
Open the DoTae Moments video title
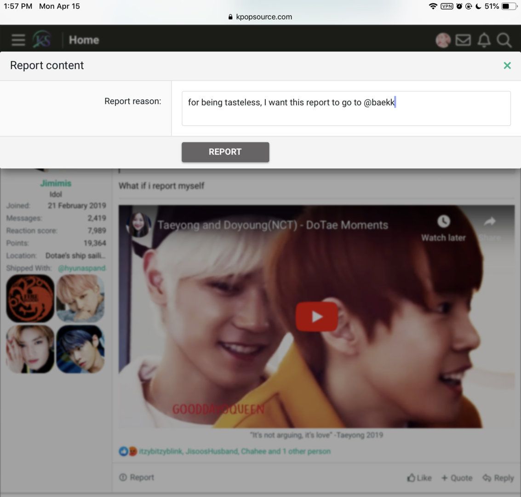273,225
